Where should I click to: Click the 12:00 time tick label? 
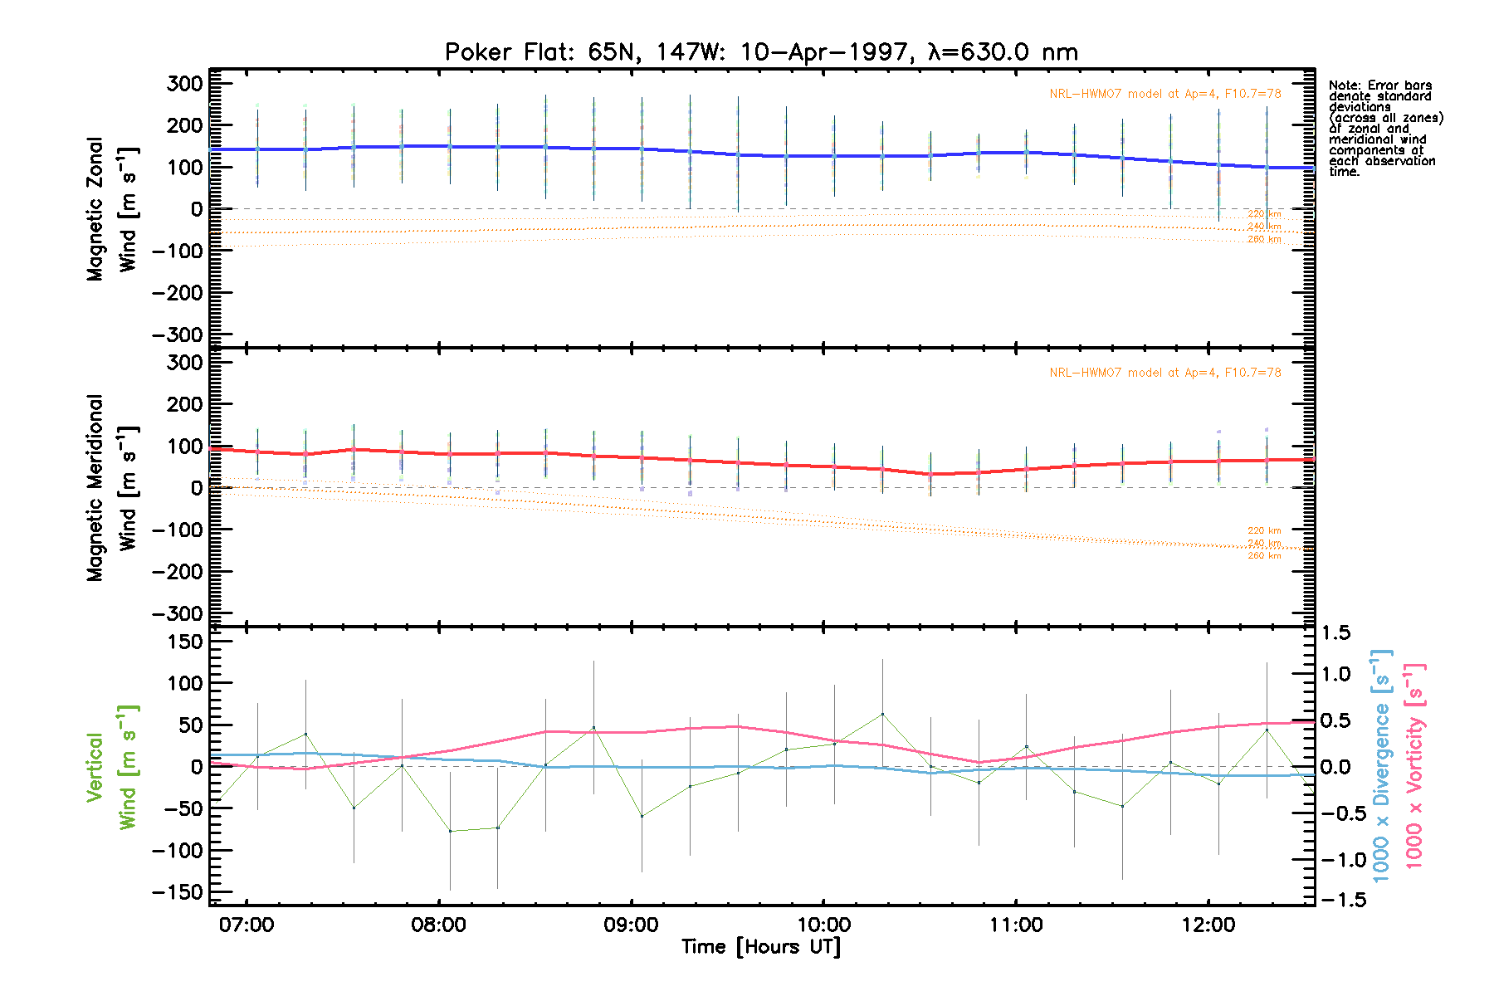[1208, 925]
